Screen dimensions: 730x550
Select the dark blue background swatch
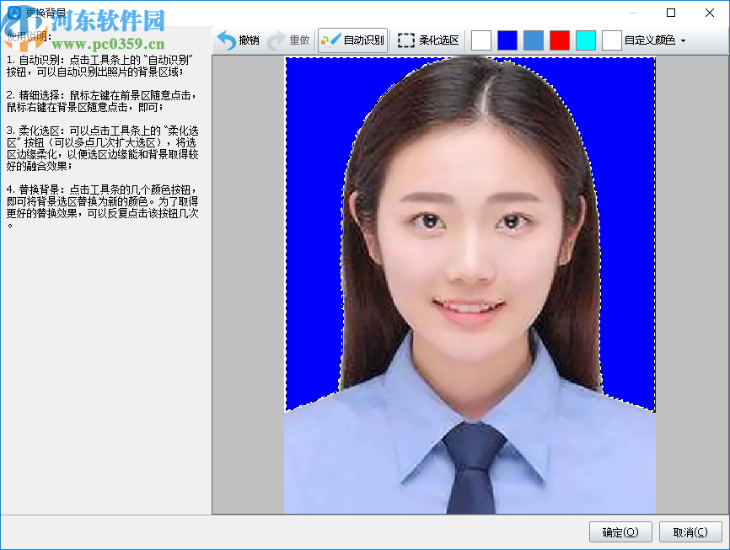pyautogui.click(x=507, y=40)
